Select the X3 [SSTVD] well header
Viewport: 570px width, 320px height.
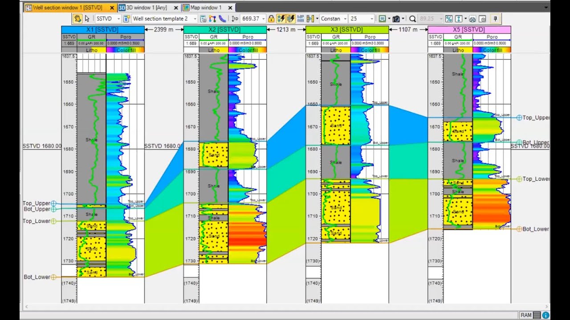click(347, 29)
